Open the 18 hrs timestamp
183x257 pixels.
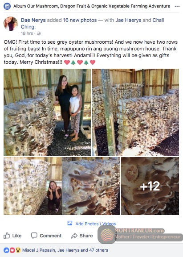[x=27, y=33]
